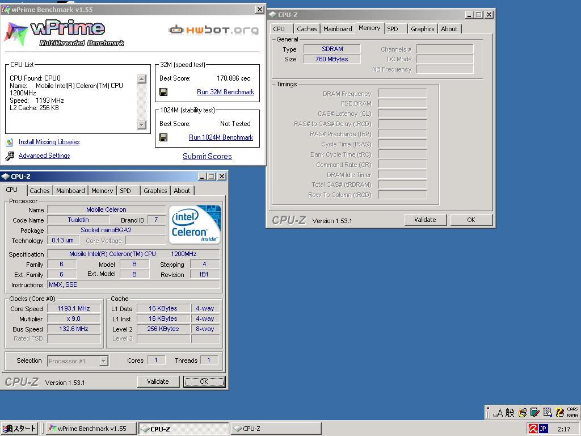This screenshot has height=436, width=581.
Task: Click the CPU List scroll up arrow
Action: (x=141, y=78)
